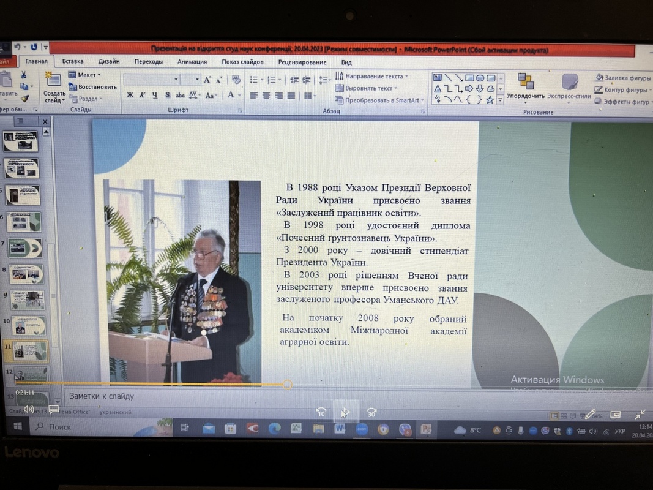Align text to the right

[278, 96]
